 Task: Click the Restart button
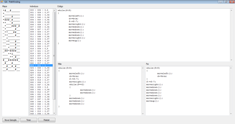tap(46, 120)
